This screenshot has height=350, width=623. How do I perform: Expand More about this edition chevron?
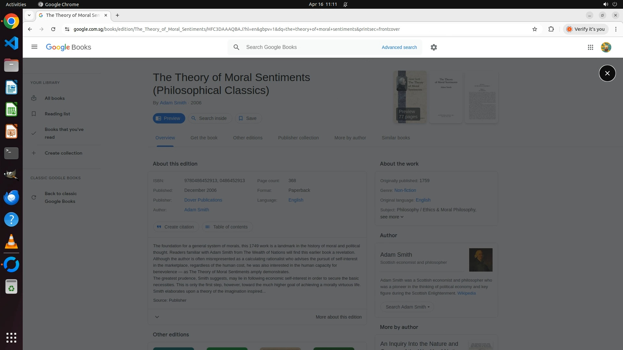pyautogui.click(x=157, y=317)
